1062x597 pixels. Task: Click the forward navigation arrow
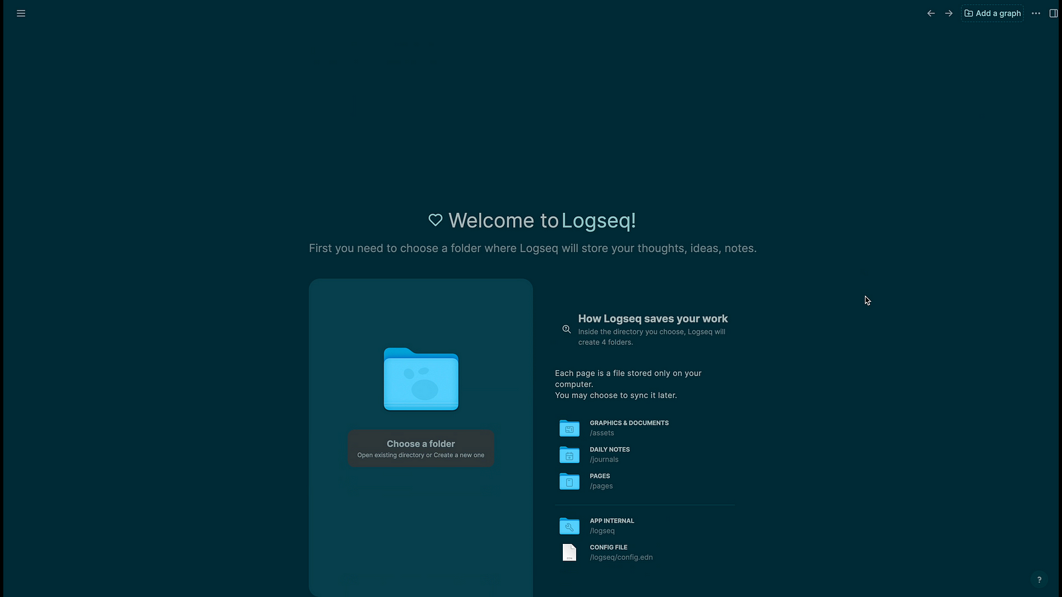pos(949,13)
